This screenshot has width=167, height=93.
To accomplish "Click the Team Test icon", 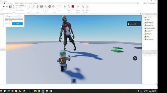I will click(x=83, y=6).
